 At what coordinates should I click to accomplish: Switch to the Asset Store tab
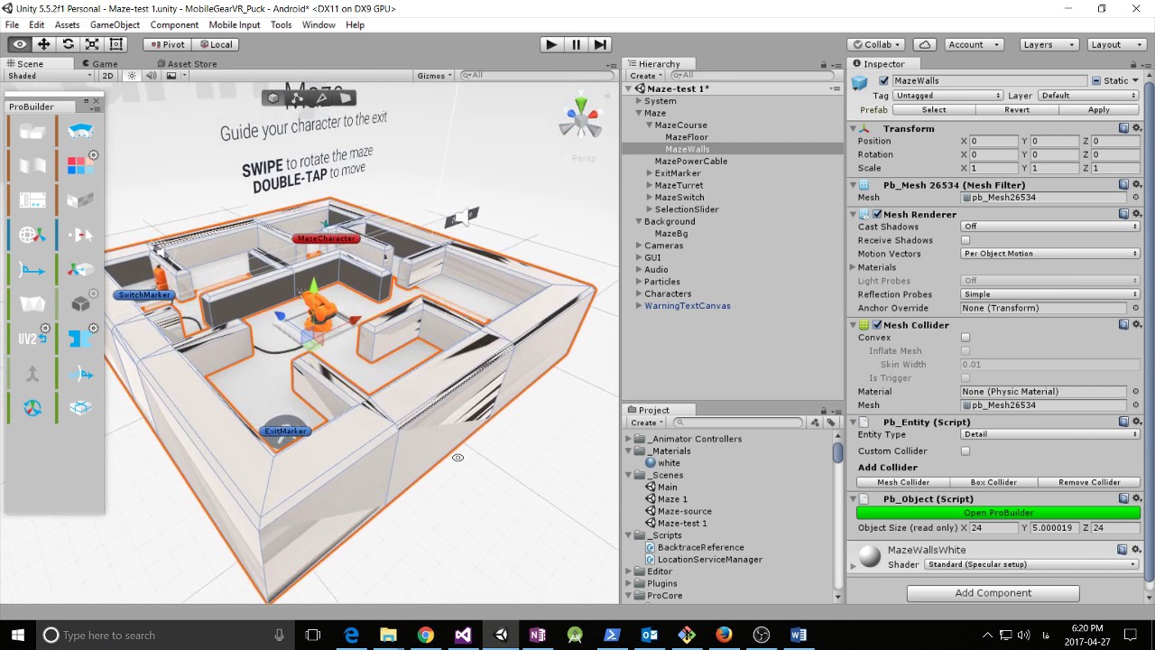(186, 64)
